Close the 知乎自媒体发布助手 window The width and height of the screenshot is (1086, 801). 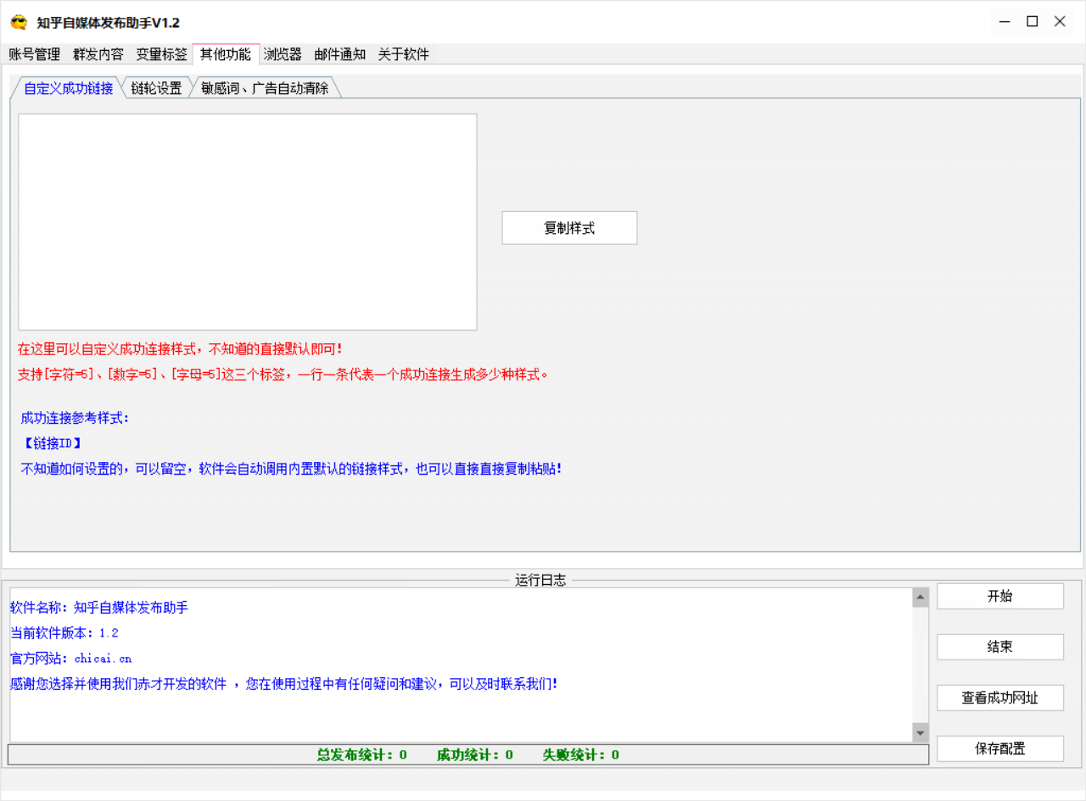click(x=1061, y=22)
